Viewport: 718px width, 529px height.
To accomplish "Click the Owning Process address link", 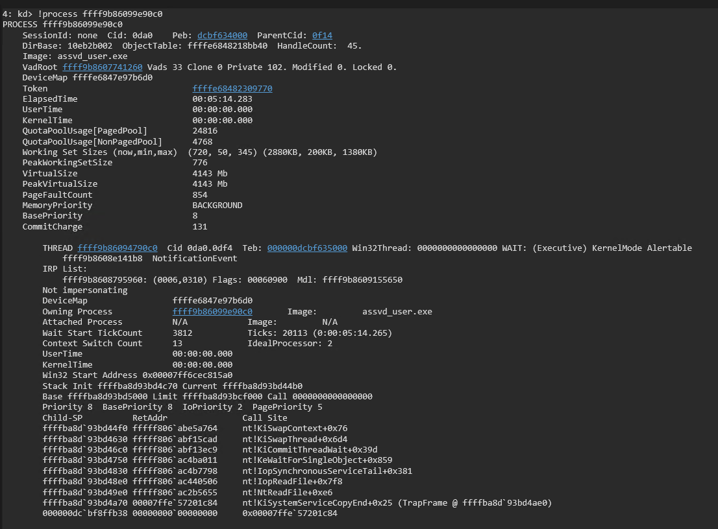I will (x=212, y=311).
